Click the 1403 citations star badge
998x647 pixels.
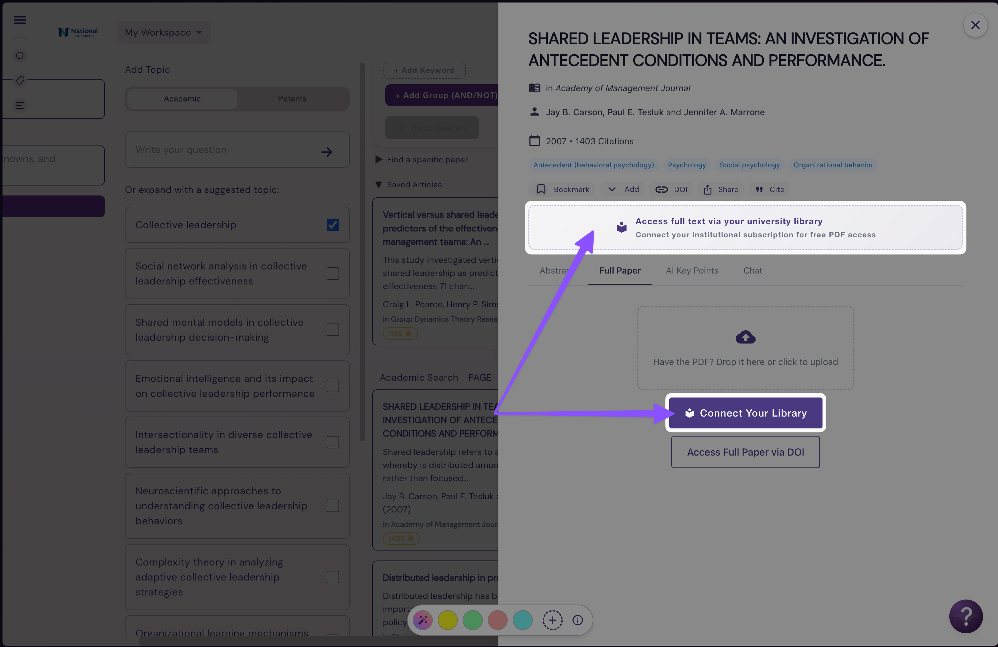pos(401,538)
